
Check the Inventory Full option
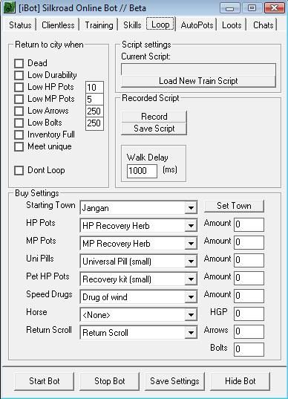[19, 134]
